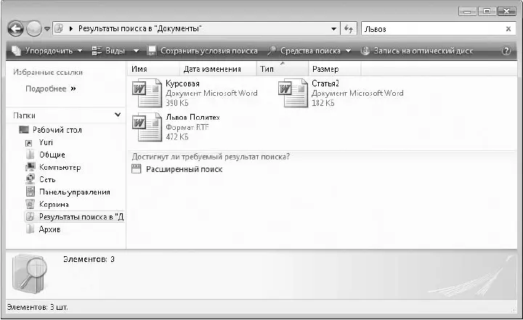Click the Help question mark icon
The image size is (523, 320).
pos(506,51)
